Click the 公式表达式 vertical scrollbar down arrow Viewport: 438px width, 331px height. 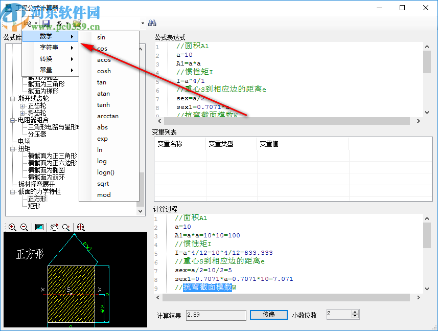(427, 113)
